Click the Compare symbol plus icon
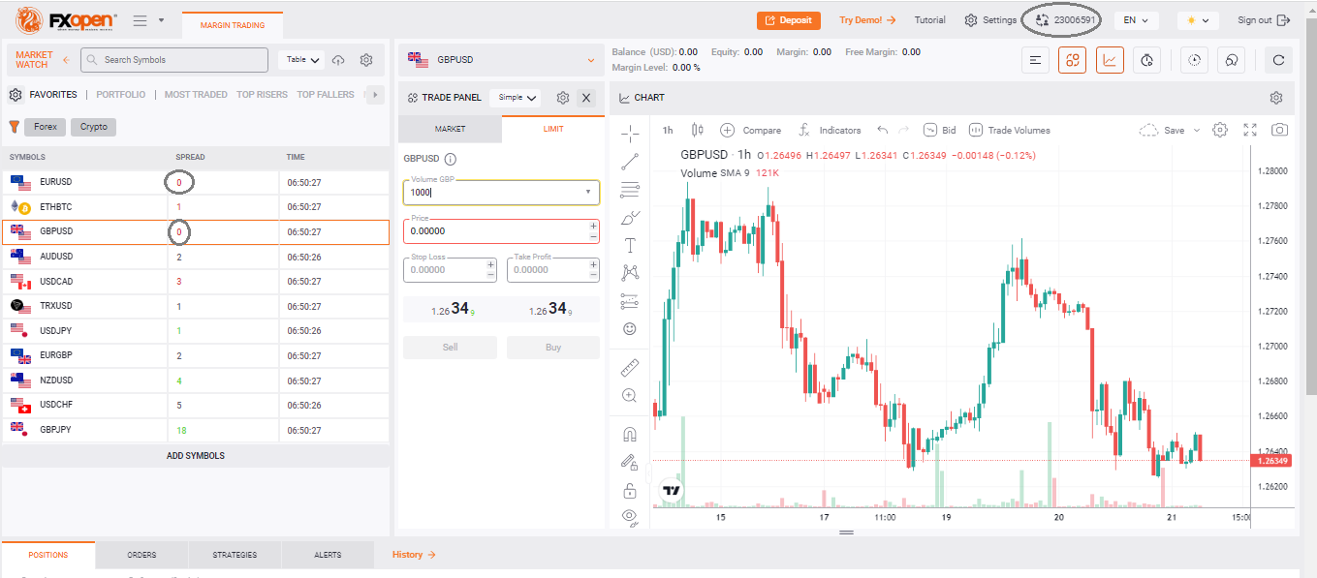This screenshot has width=1317, height=578. [x=727, y=130]
